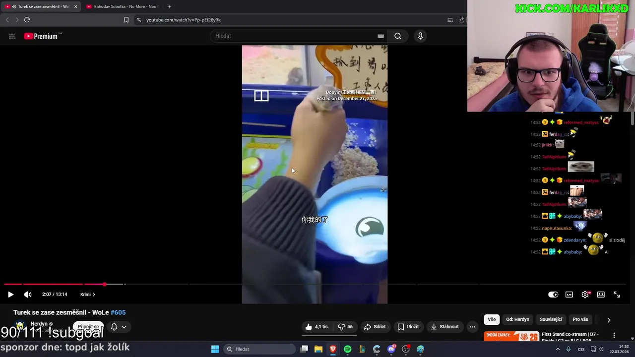The width and height of the screenshot is (635, 357).
Task: Show hidden system tray icons
Action: coord(558,349)
